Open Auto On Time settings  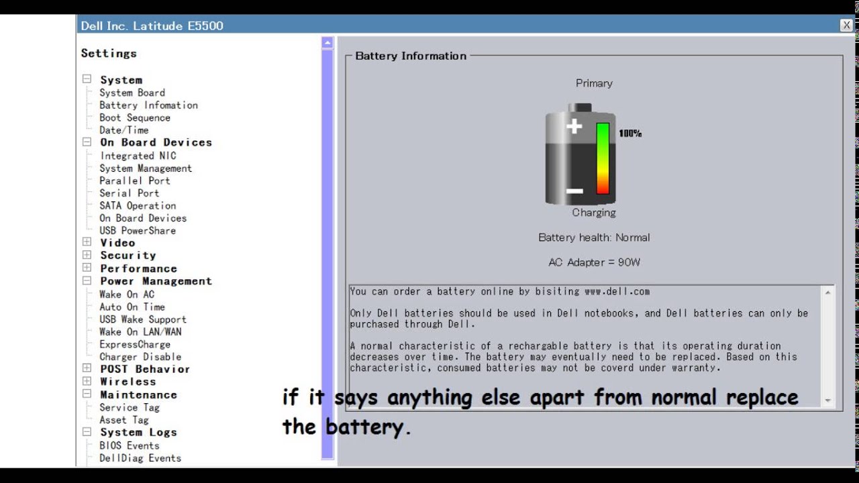tap(132, 307)
